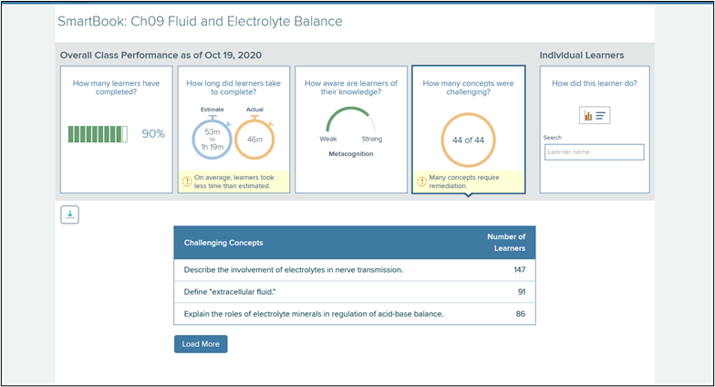Open 'How many learners have completed?' card
Screen dimensions: 715x387
coord(117,130)
